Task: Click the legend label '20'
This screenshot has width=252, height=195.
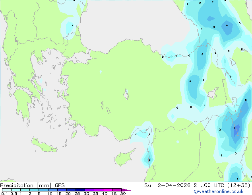Action: 68,193
